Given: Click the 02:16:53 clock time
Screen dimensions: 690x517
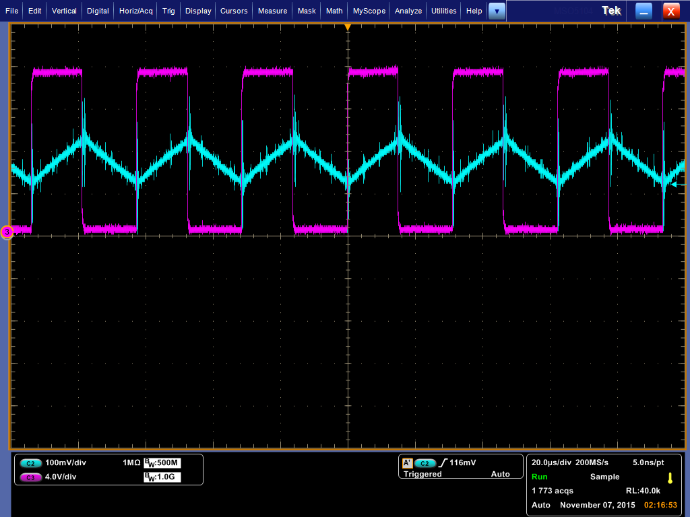Looking at the screenshot, I should tap(660, 505).
